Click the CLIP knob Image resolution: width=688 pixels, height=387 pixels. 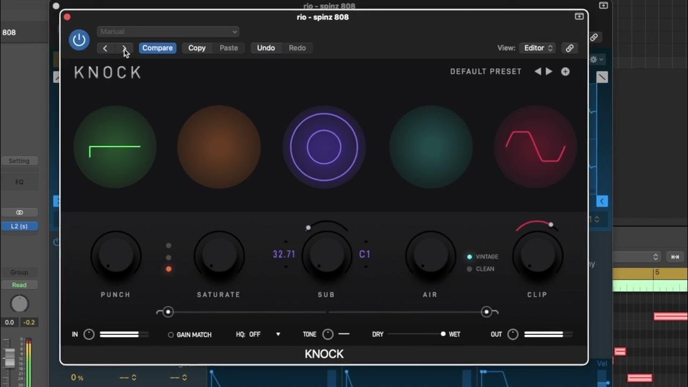pyautogui.click(x=537, y=255)
